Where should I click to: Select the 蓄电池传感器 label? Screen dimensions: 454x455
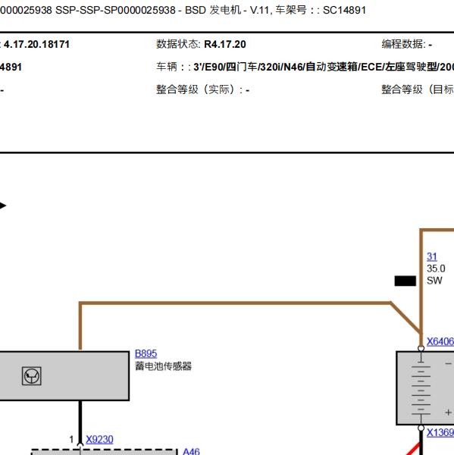(163, 366)
